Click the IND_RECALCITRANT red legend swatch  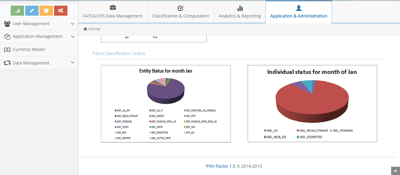coord(298,130)
